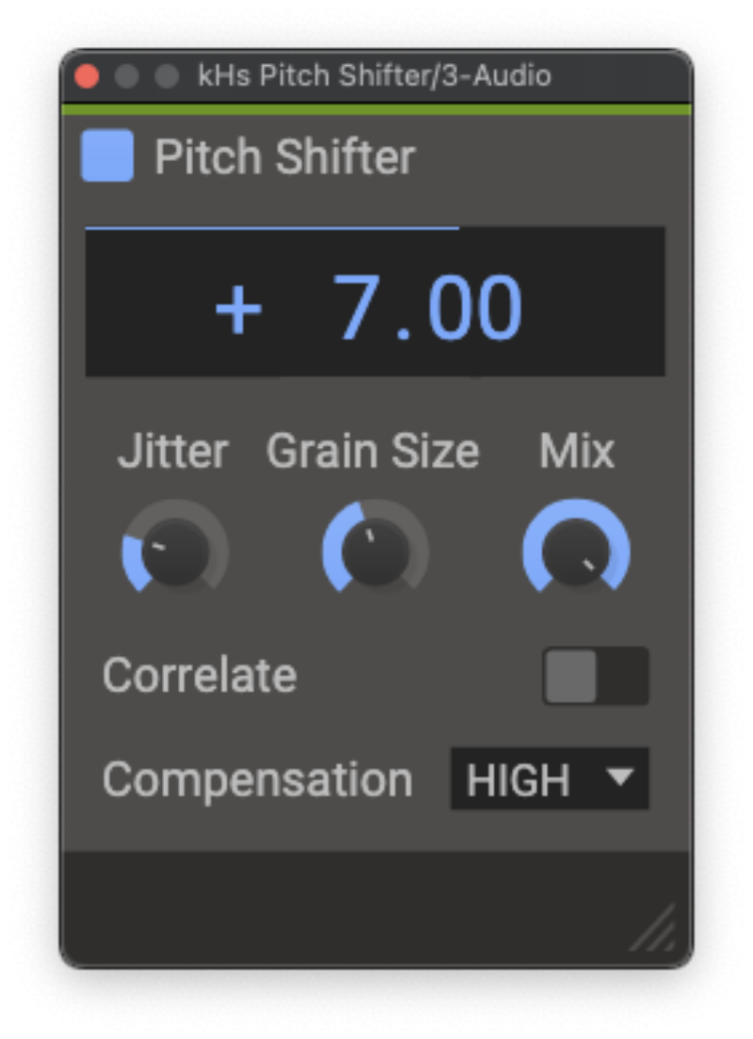Click the plus sign in pitch display
Image resolution: width=753 pixels, height=1039 pixels.
point(238,310)
